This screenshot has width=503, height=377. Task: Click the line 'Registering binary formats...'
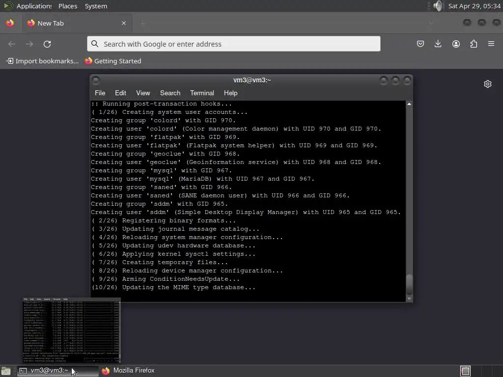tap(164, 220)
